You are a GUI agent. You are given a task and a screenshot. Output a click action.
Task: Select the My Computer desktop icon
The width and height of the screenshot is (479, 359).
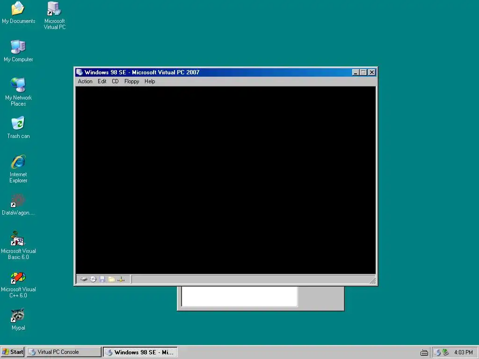pyautogui.click(x=18, y=51)
